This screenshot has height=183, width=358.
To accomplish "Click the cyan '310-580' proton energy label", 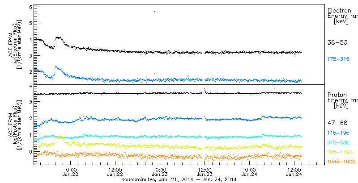I will pyautogui.click(x=338, y=142).
